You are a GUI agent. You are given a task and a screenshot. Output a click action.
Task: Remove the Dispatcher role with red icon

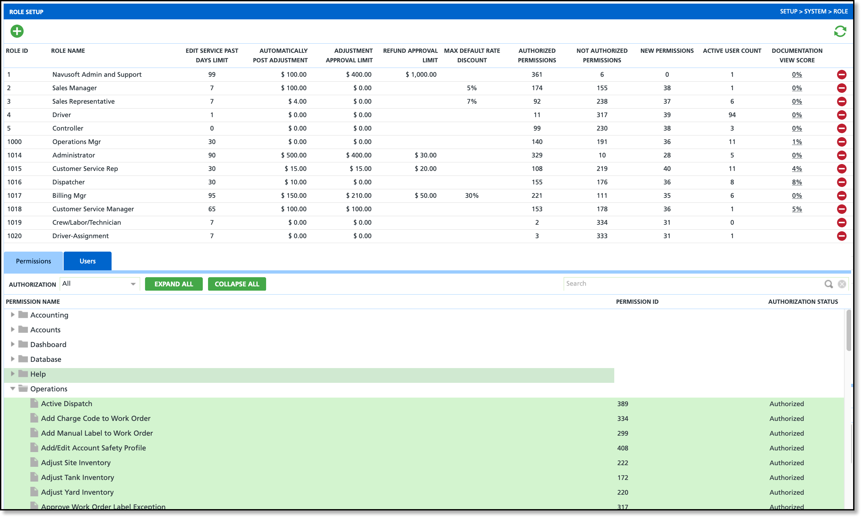[x=842, y=182]
